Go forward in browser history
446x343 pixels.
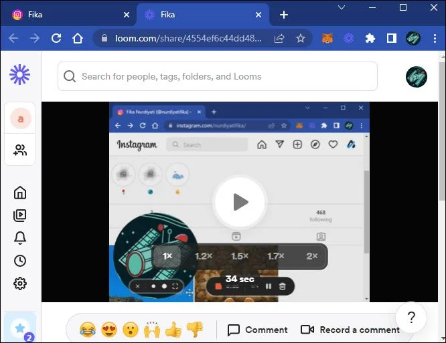coord(35,38)
